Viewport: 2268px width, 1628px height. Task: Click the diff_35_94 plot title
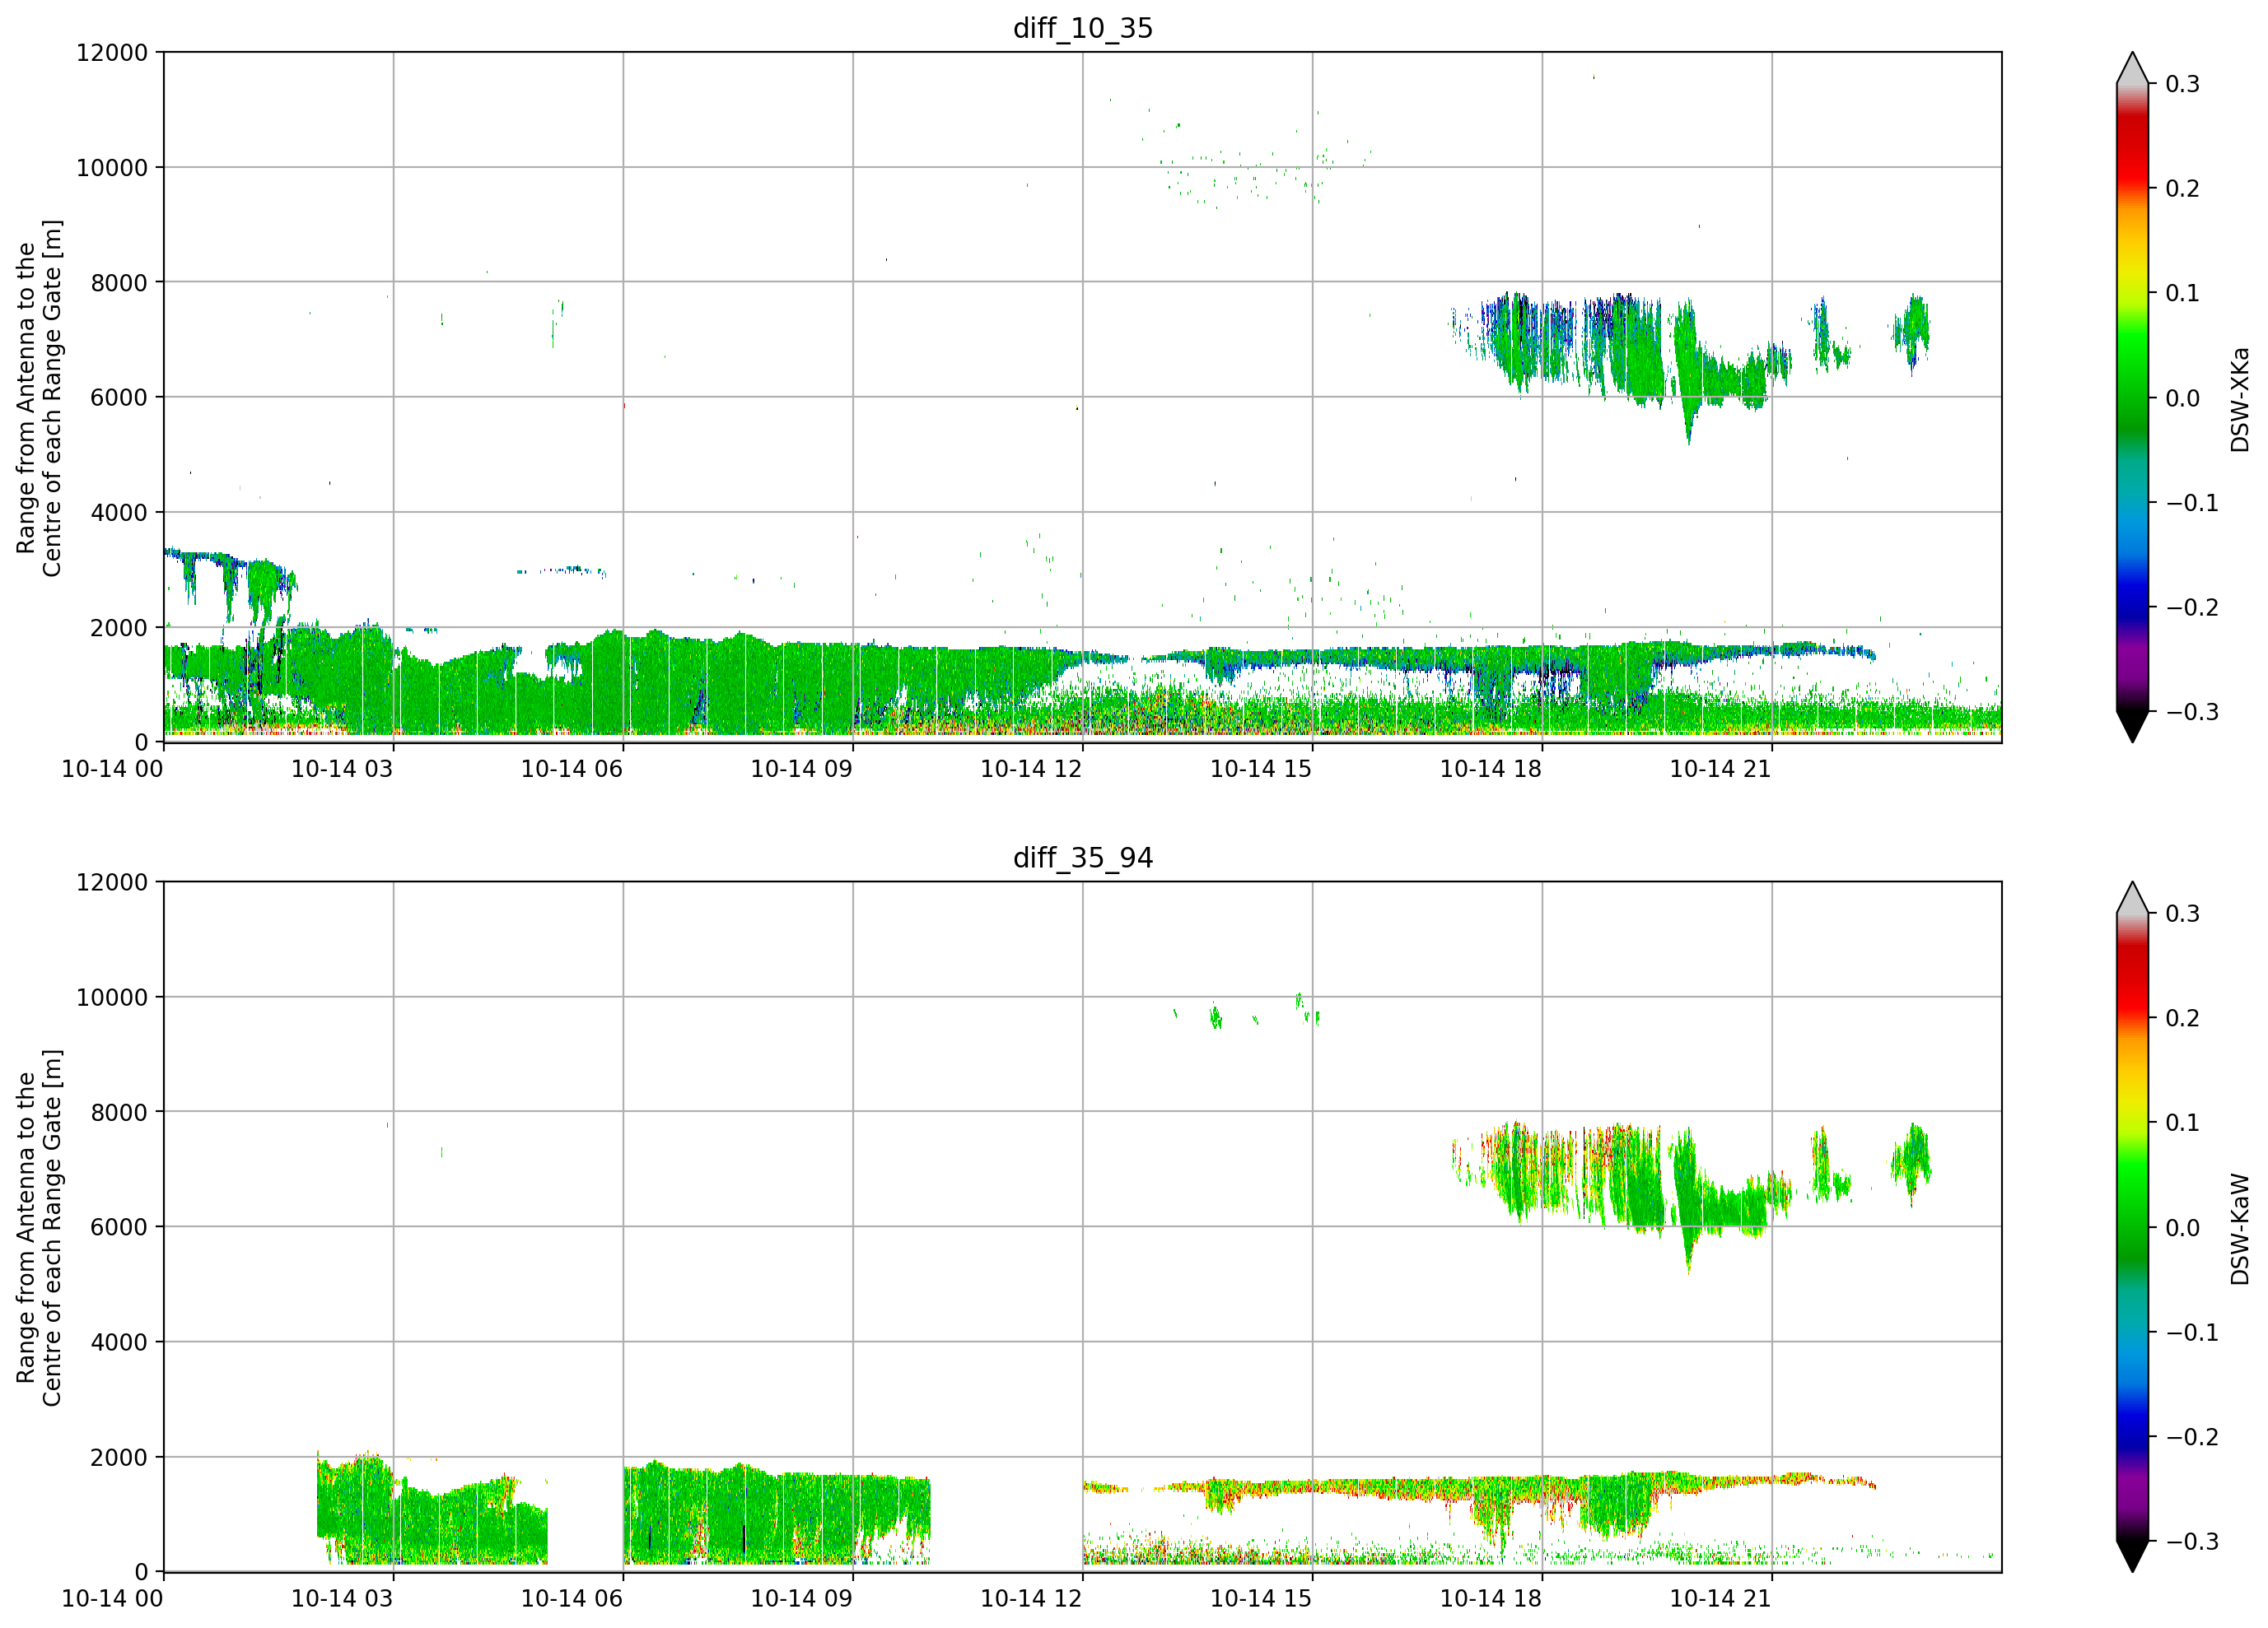[x=1083, y=858]
